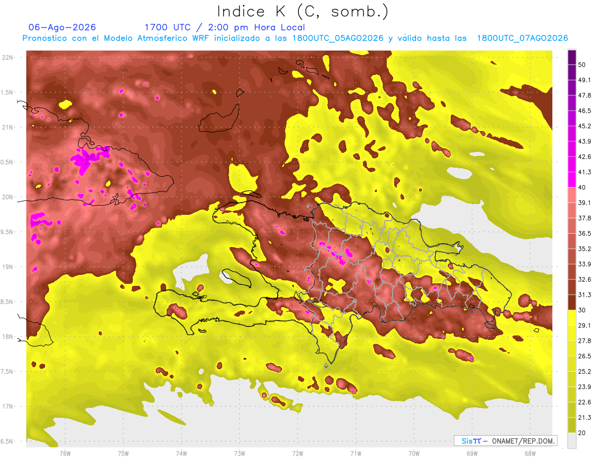Click the "50" value on color scale

click(582, 65)
